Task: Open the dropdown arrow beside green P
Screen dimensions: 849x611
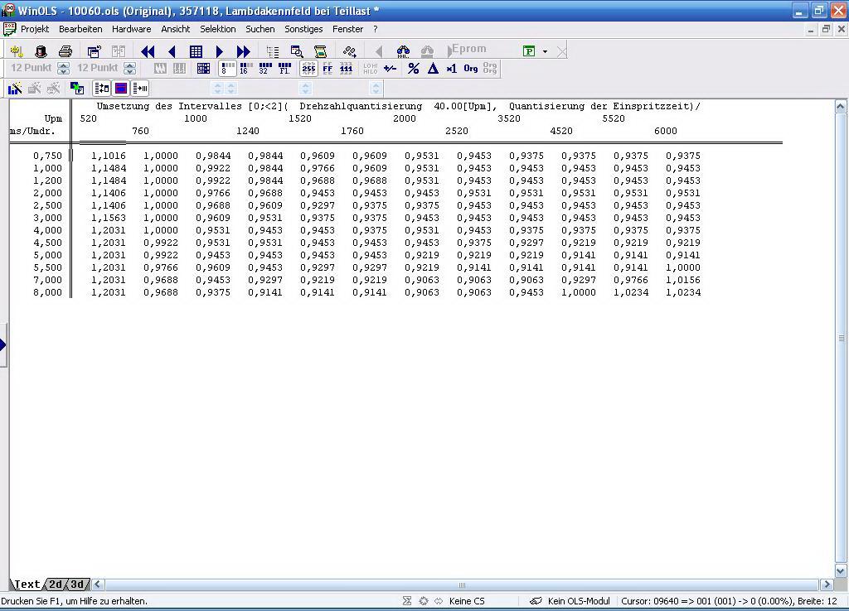Action: (x=545, y=52)
